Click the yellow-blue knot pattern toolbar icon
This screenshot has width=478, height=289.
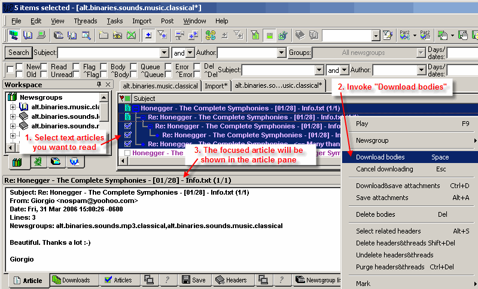pos(211,35)
